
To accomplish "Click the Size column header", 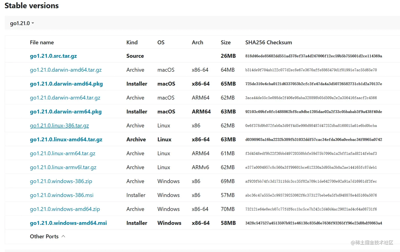I will click(226, 42).
